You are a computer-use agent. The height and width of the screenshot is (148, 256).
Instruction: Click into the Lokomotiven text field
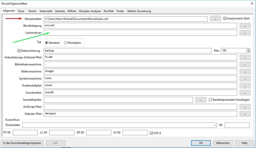click(x=140, y=33)
